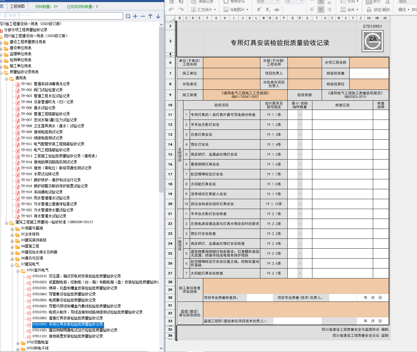Select row header 28
This screenshot has height=352, width=417.
tap(170, 282)
